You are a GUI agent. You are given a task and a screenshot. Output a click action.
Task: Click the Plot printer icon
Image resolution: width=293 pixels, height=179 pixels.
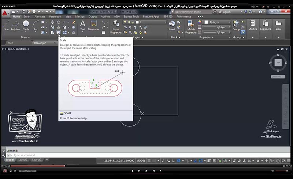pos(34,12)
